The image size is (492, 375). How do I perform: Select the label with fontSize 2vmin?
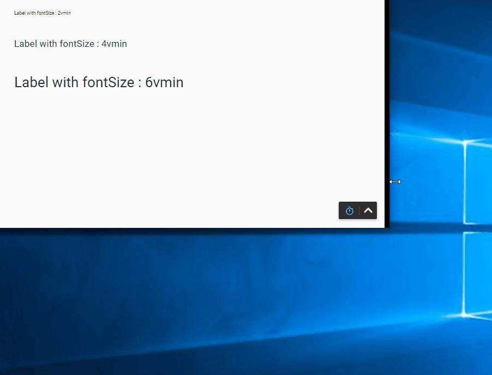pos(43,13)
